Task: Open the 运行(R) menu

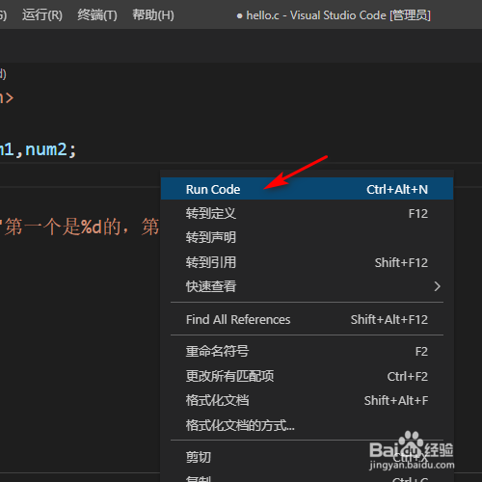Action: pyautogui.click(x=42, y=15)
